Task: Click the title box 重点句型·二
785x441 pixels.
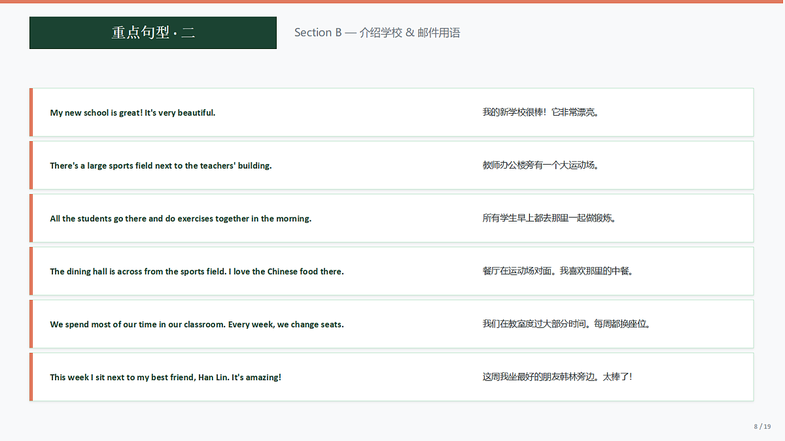Action: click(153, 33)
